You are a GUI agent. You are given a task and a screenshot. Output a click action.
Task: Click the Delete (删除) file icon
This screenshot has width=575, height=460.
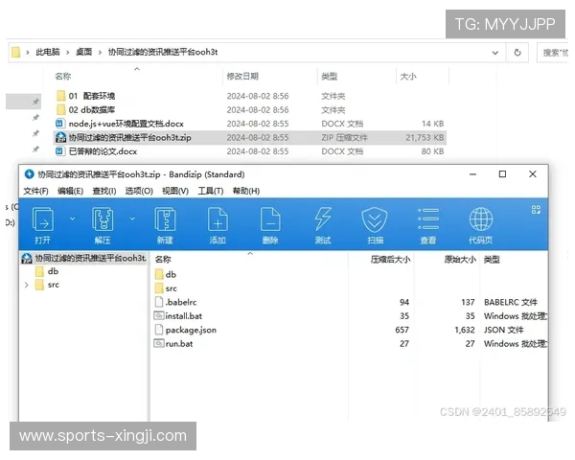pyautogui.click(x=270, y=219)
